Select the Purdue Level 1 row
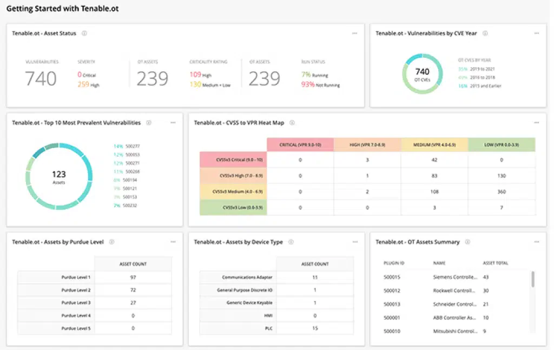 click(x=95, y=277)
